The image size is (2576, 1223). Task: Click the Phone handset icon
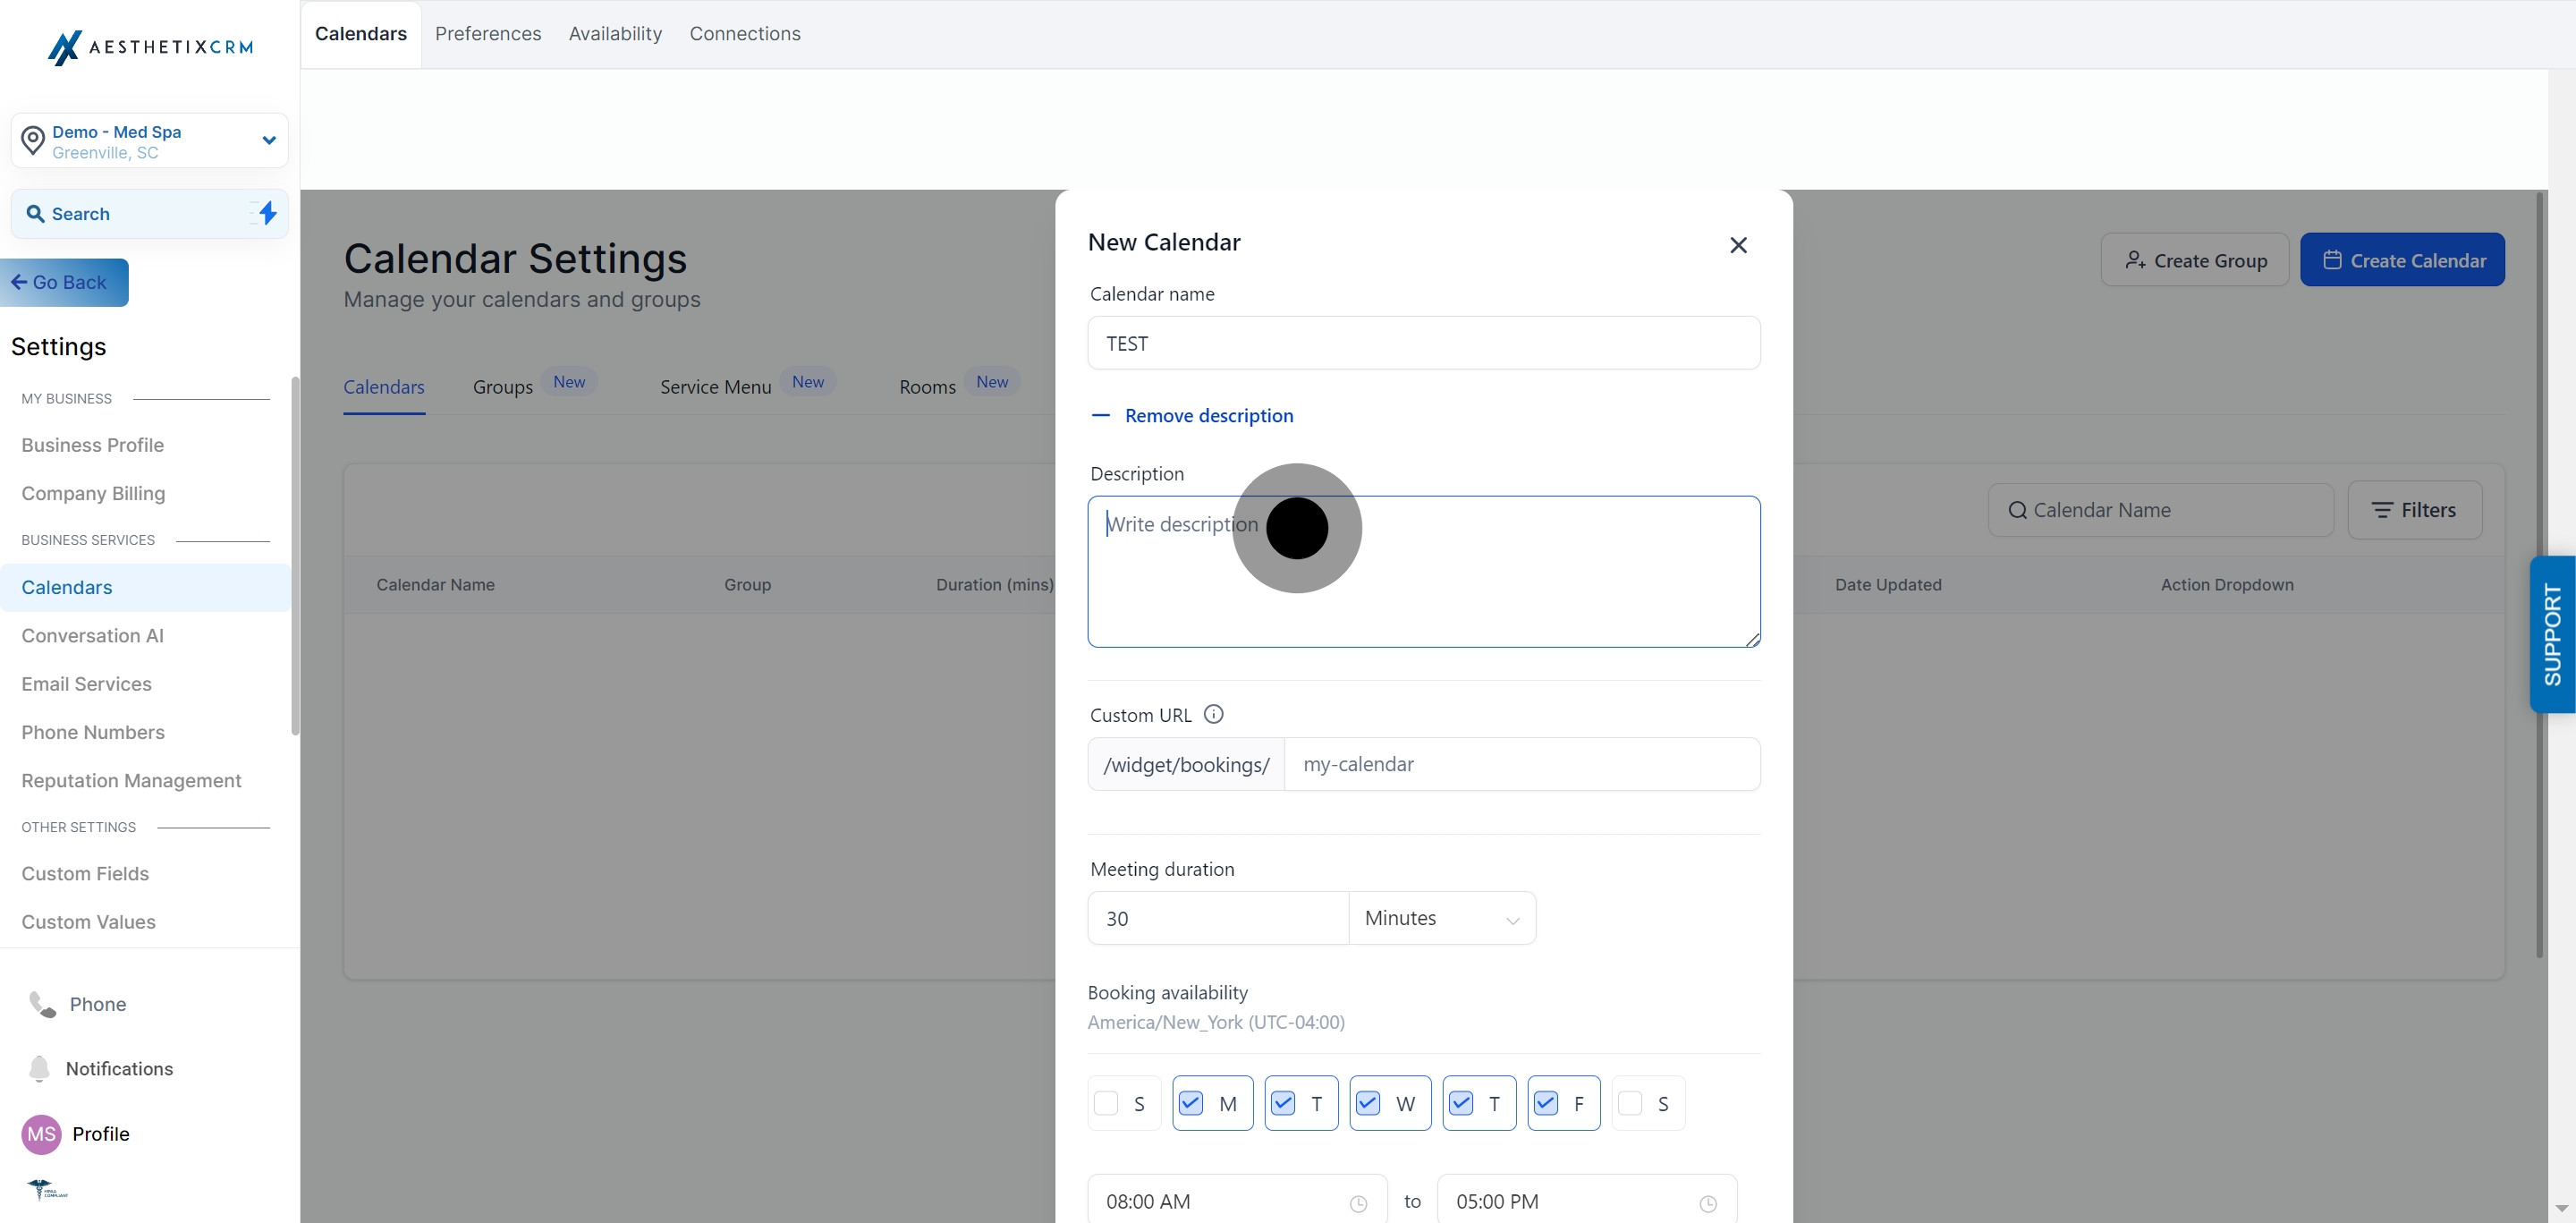point(42,1004)
